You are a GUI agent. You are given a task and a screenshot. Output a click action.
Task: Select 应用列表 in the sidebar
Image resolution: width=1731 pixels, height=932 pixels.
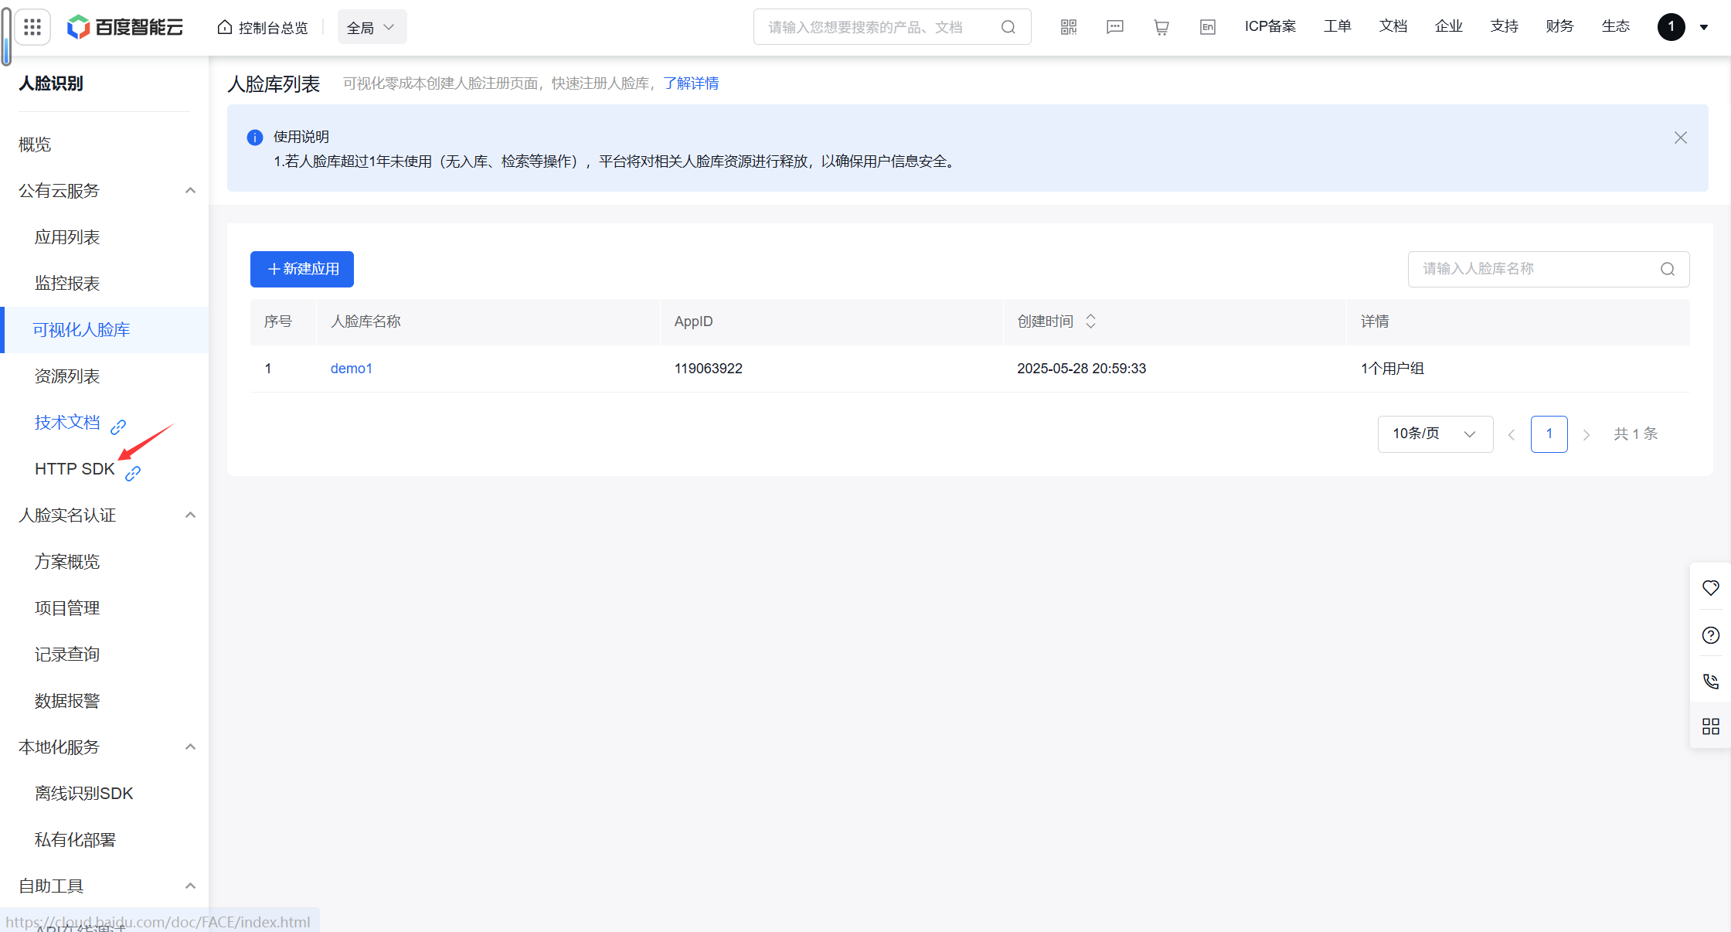pyautogui.click(x=67, y=237)
